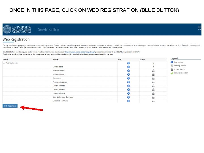Viewport: 204px width, 153px height.
Task: Click lock status icon for Documents
Action: [153, 78]
